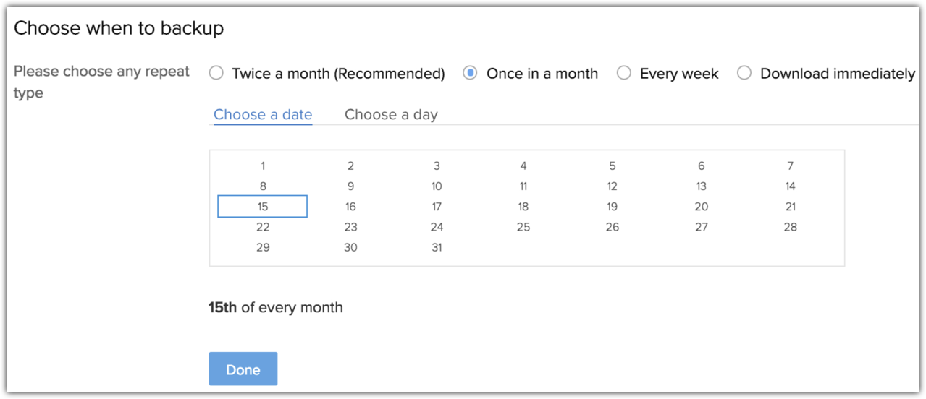Screen dimensions: 926x399
Task: Pick the Download immediately option
Action: click(x=744, y=73)
